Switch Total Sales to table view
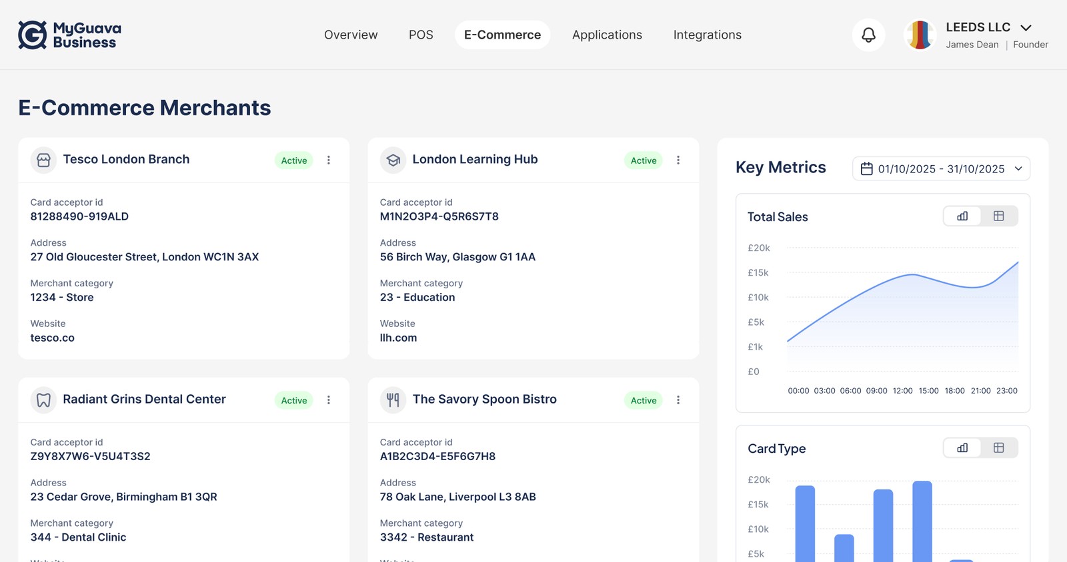 pos(999,216)
